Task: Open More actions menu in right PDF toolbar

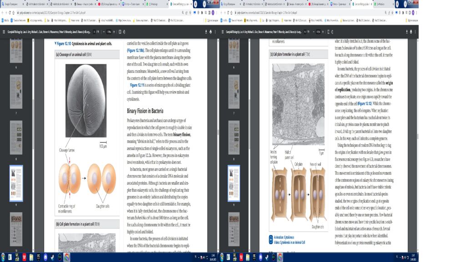Action: tap(414, 32)
